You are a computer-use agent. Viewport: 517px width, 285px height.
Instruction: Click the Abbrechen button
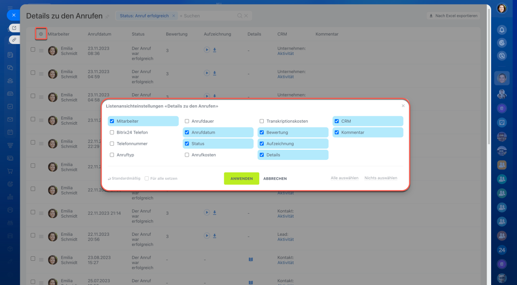(275, 178)
